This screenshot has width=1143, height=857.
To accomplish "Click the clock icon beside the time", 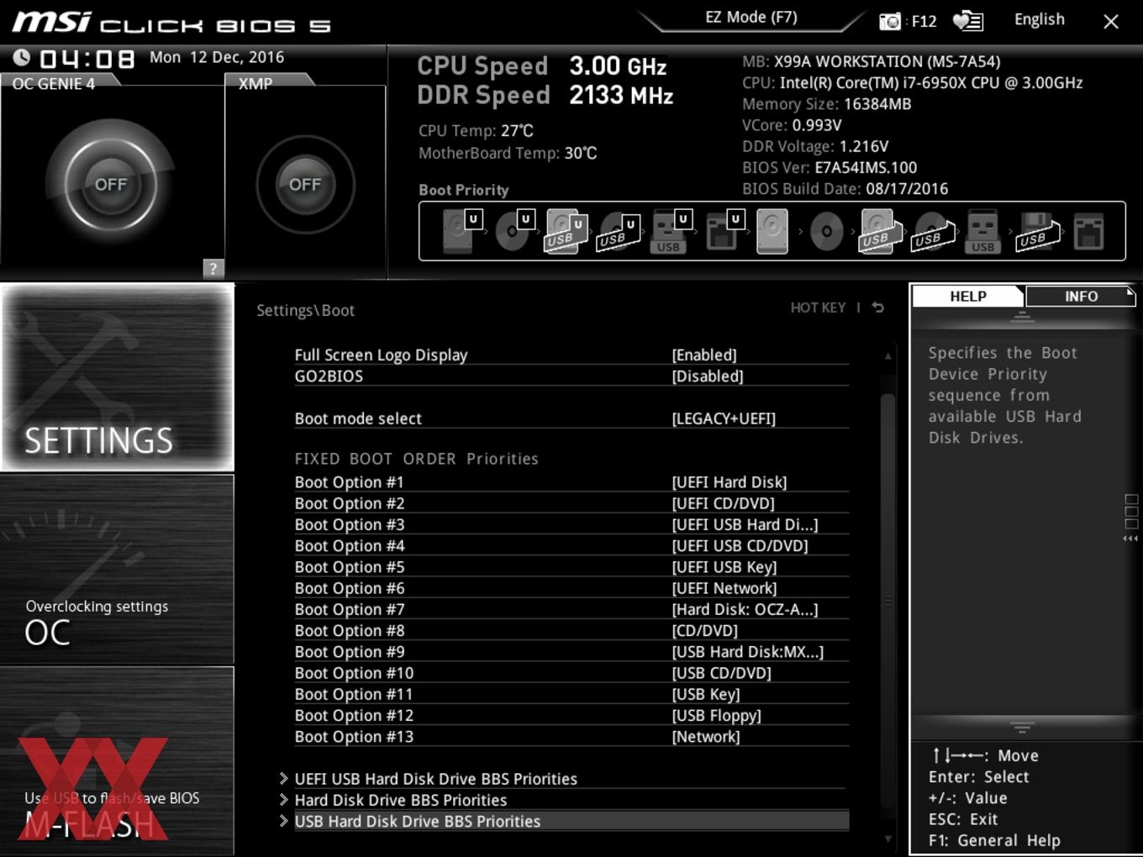I will [x=22, y=57].
